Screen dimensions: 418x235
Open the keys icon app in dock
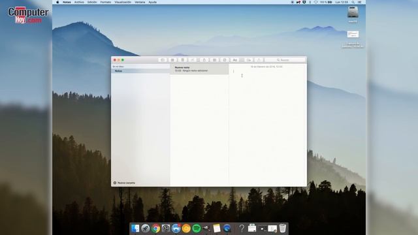pos(206,228)
